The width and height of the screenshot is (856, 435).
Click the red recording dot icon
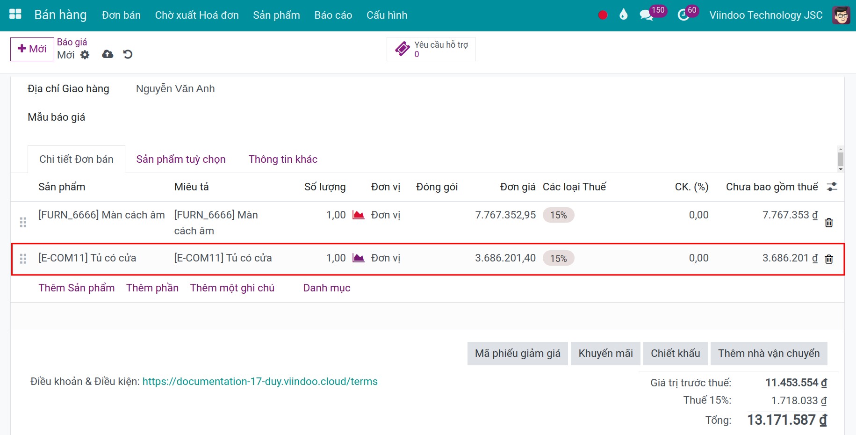pyautogui.click(x=603, y=15)
